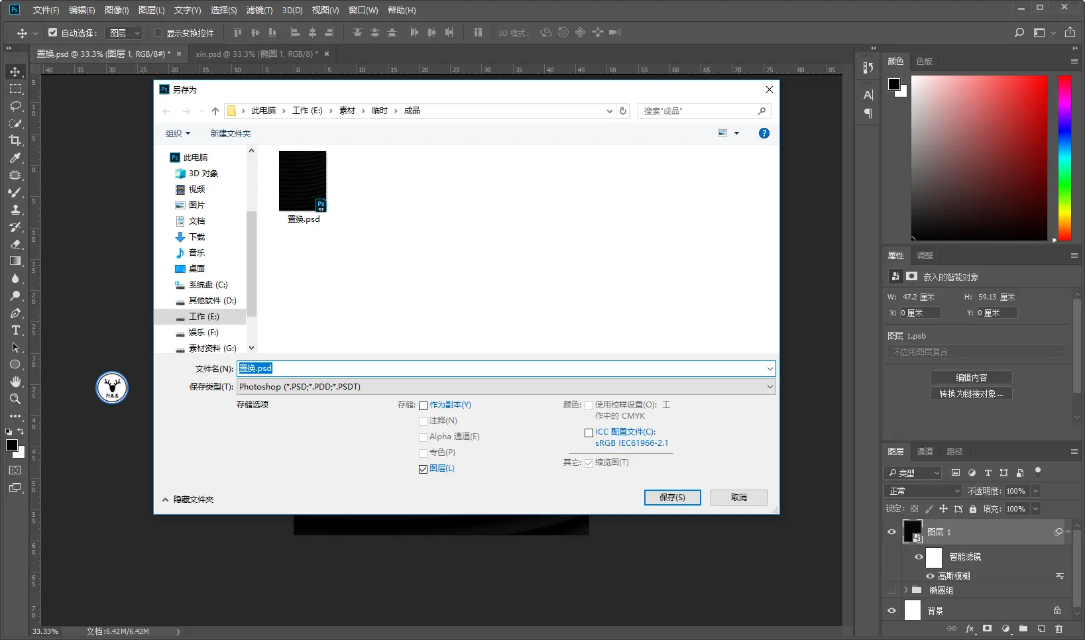Select the Crop tool
Image resolution: width=1085 pixels, height=640 pixels.
15,140
